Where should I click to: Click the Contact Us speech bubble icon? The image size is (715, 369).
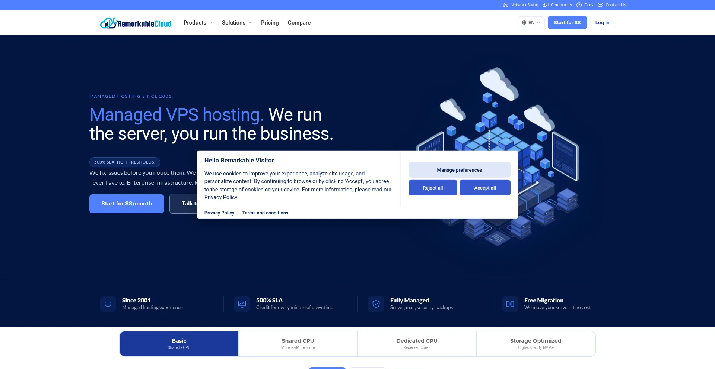click(600, 5)
